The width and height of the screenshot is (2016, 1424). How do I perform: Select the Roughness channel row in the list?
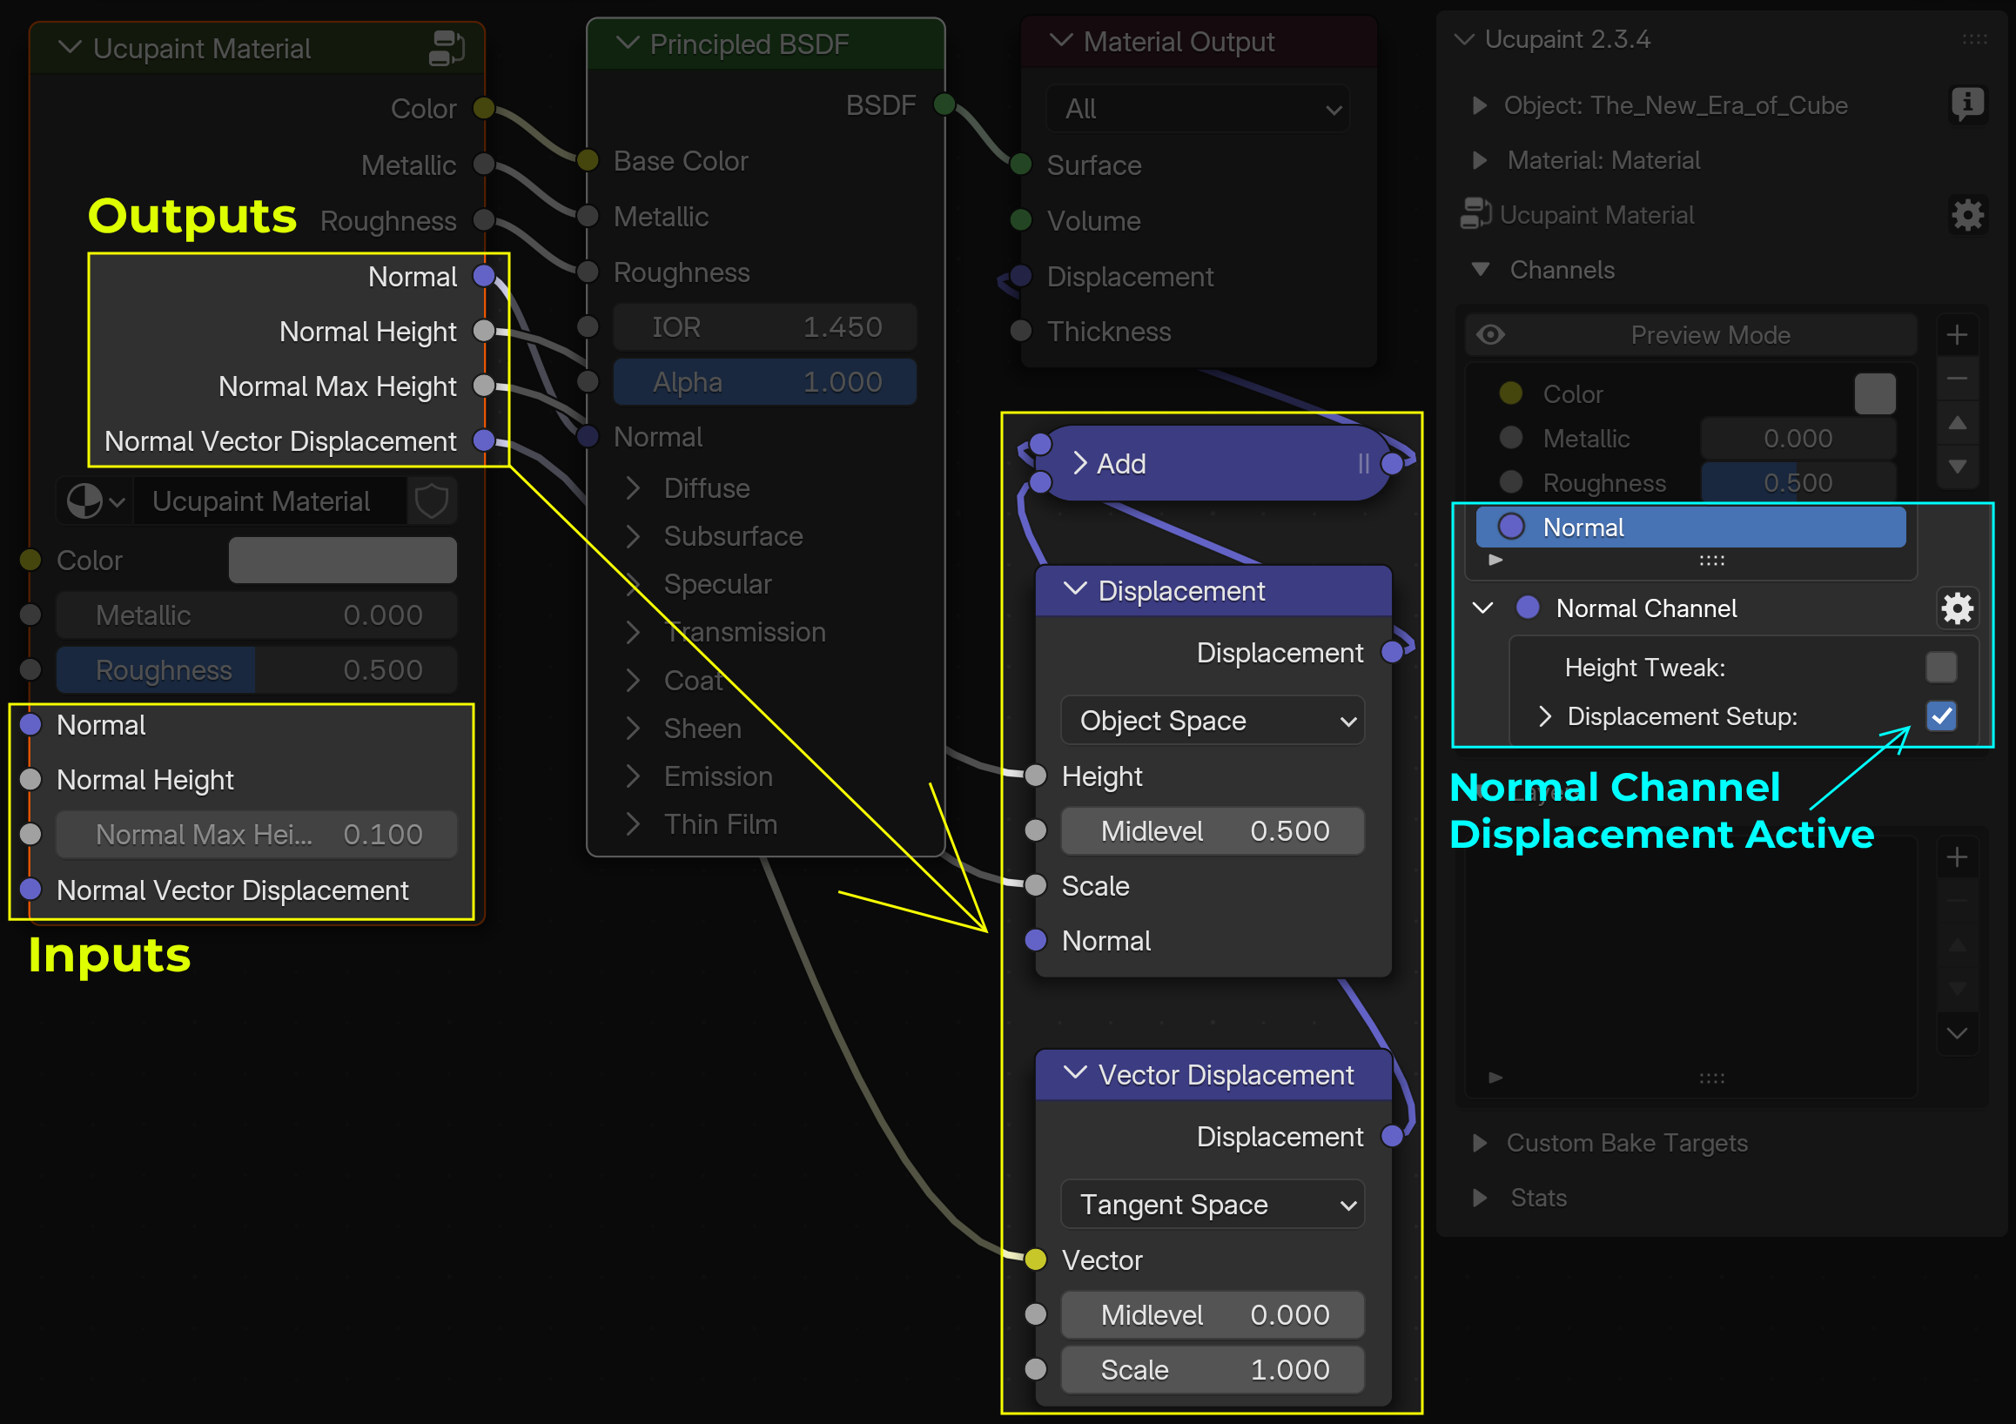pyautogui.click(x=1691, y=483)
